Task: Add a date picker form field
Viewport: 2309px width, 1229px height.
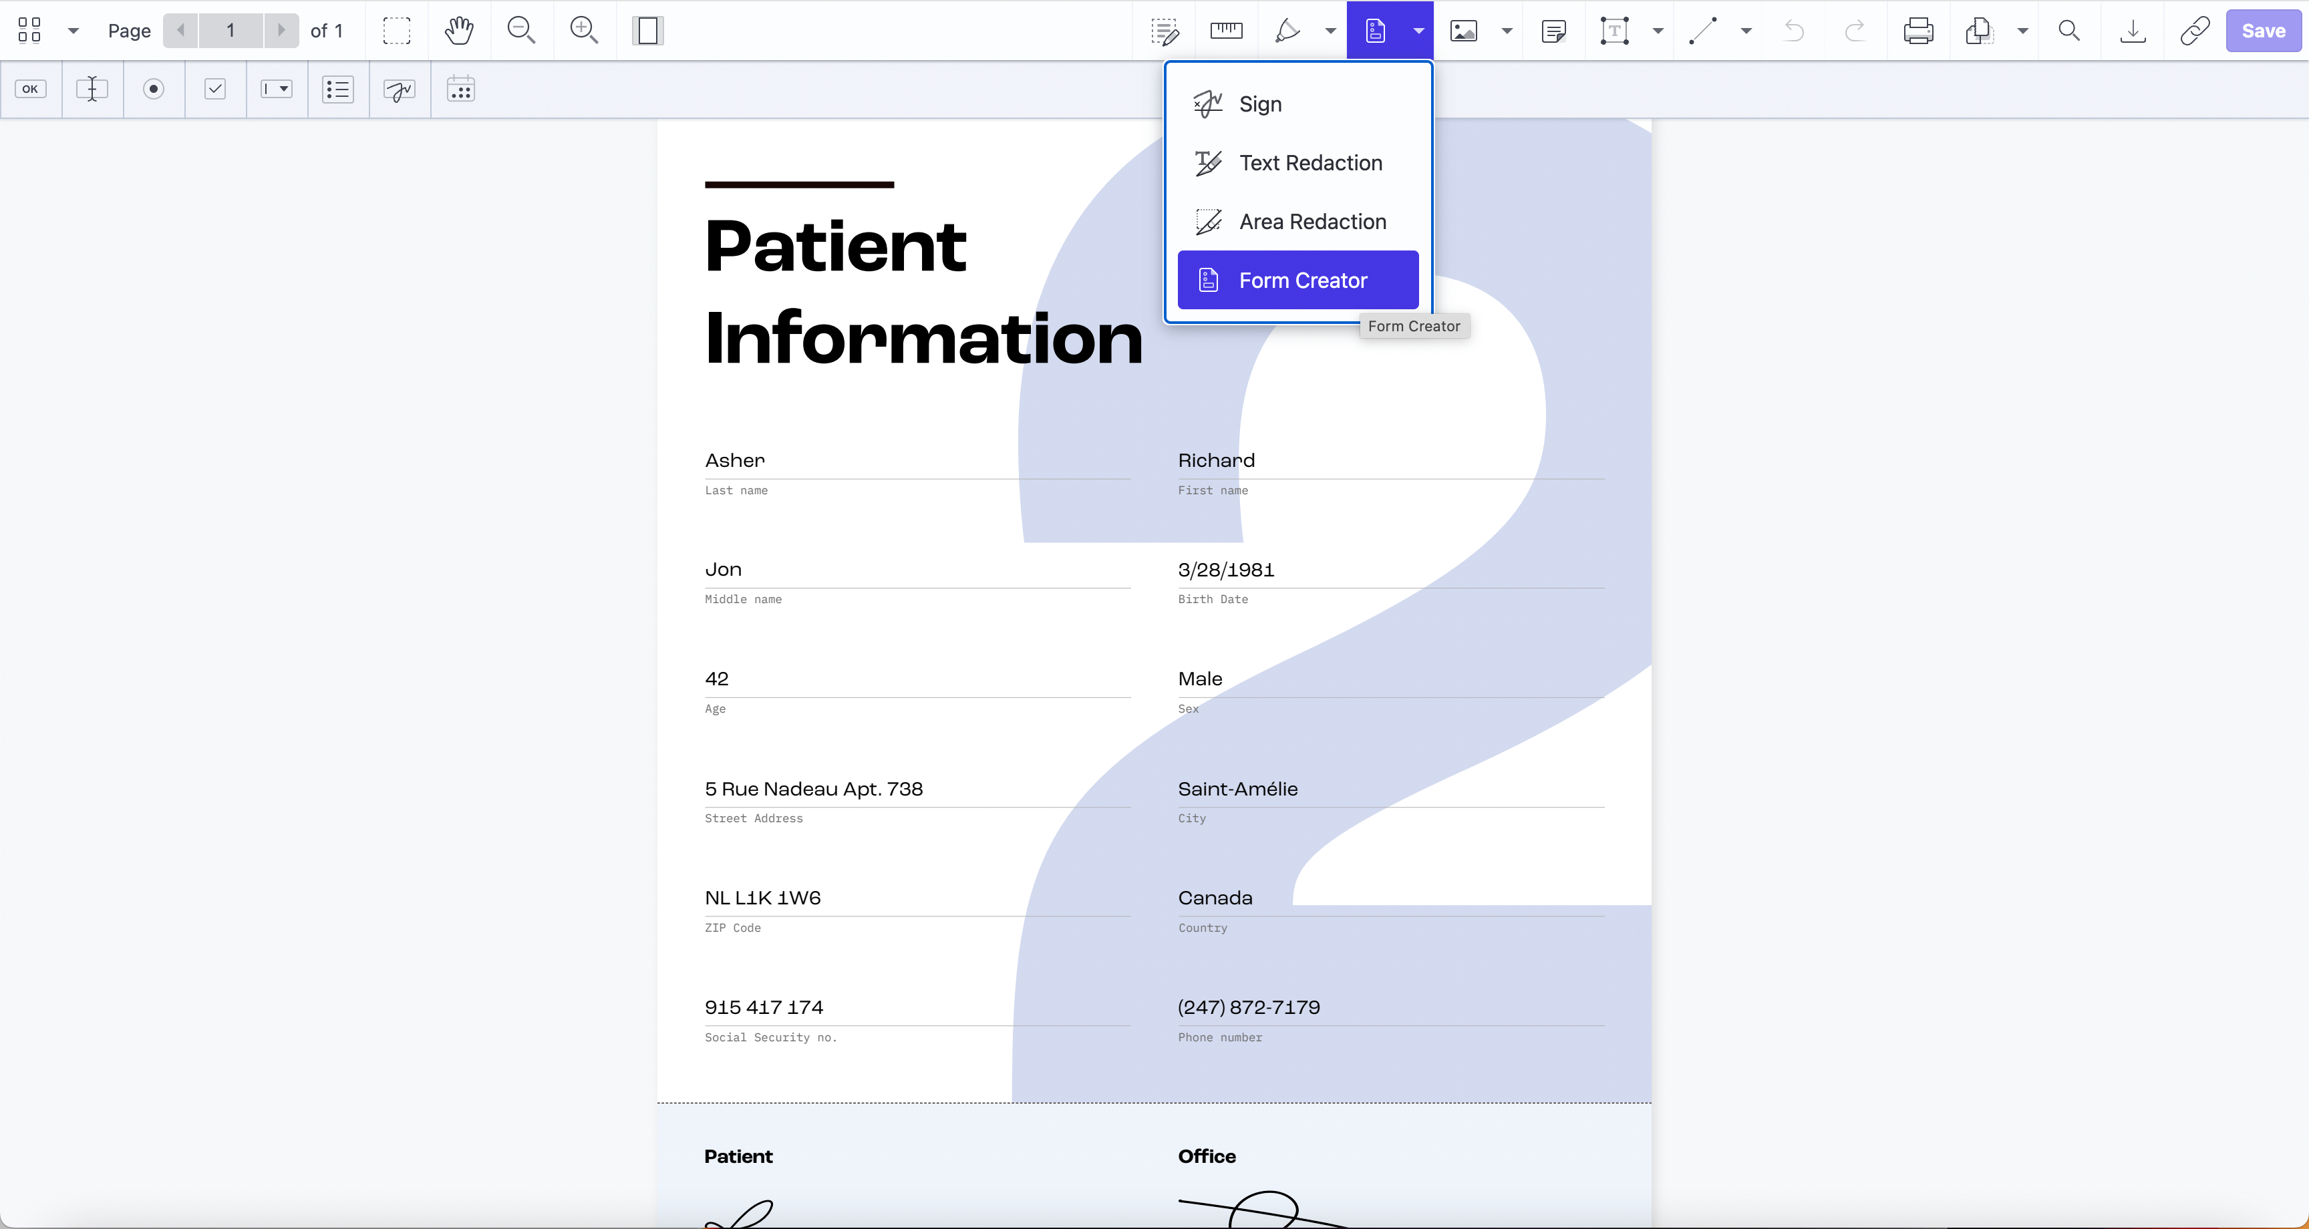Action: (461, 89)
